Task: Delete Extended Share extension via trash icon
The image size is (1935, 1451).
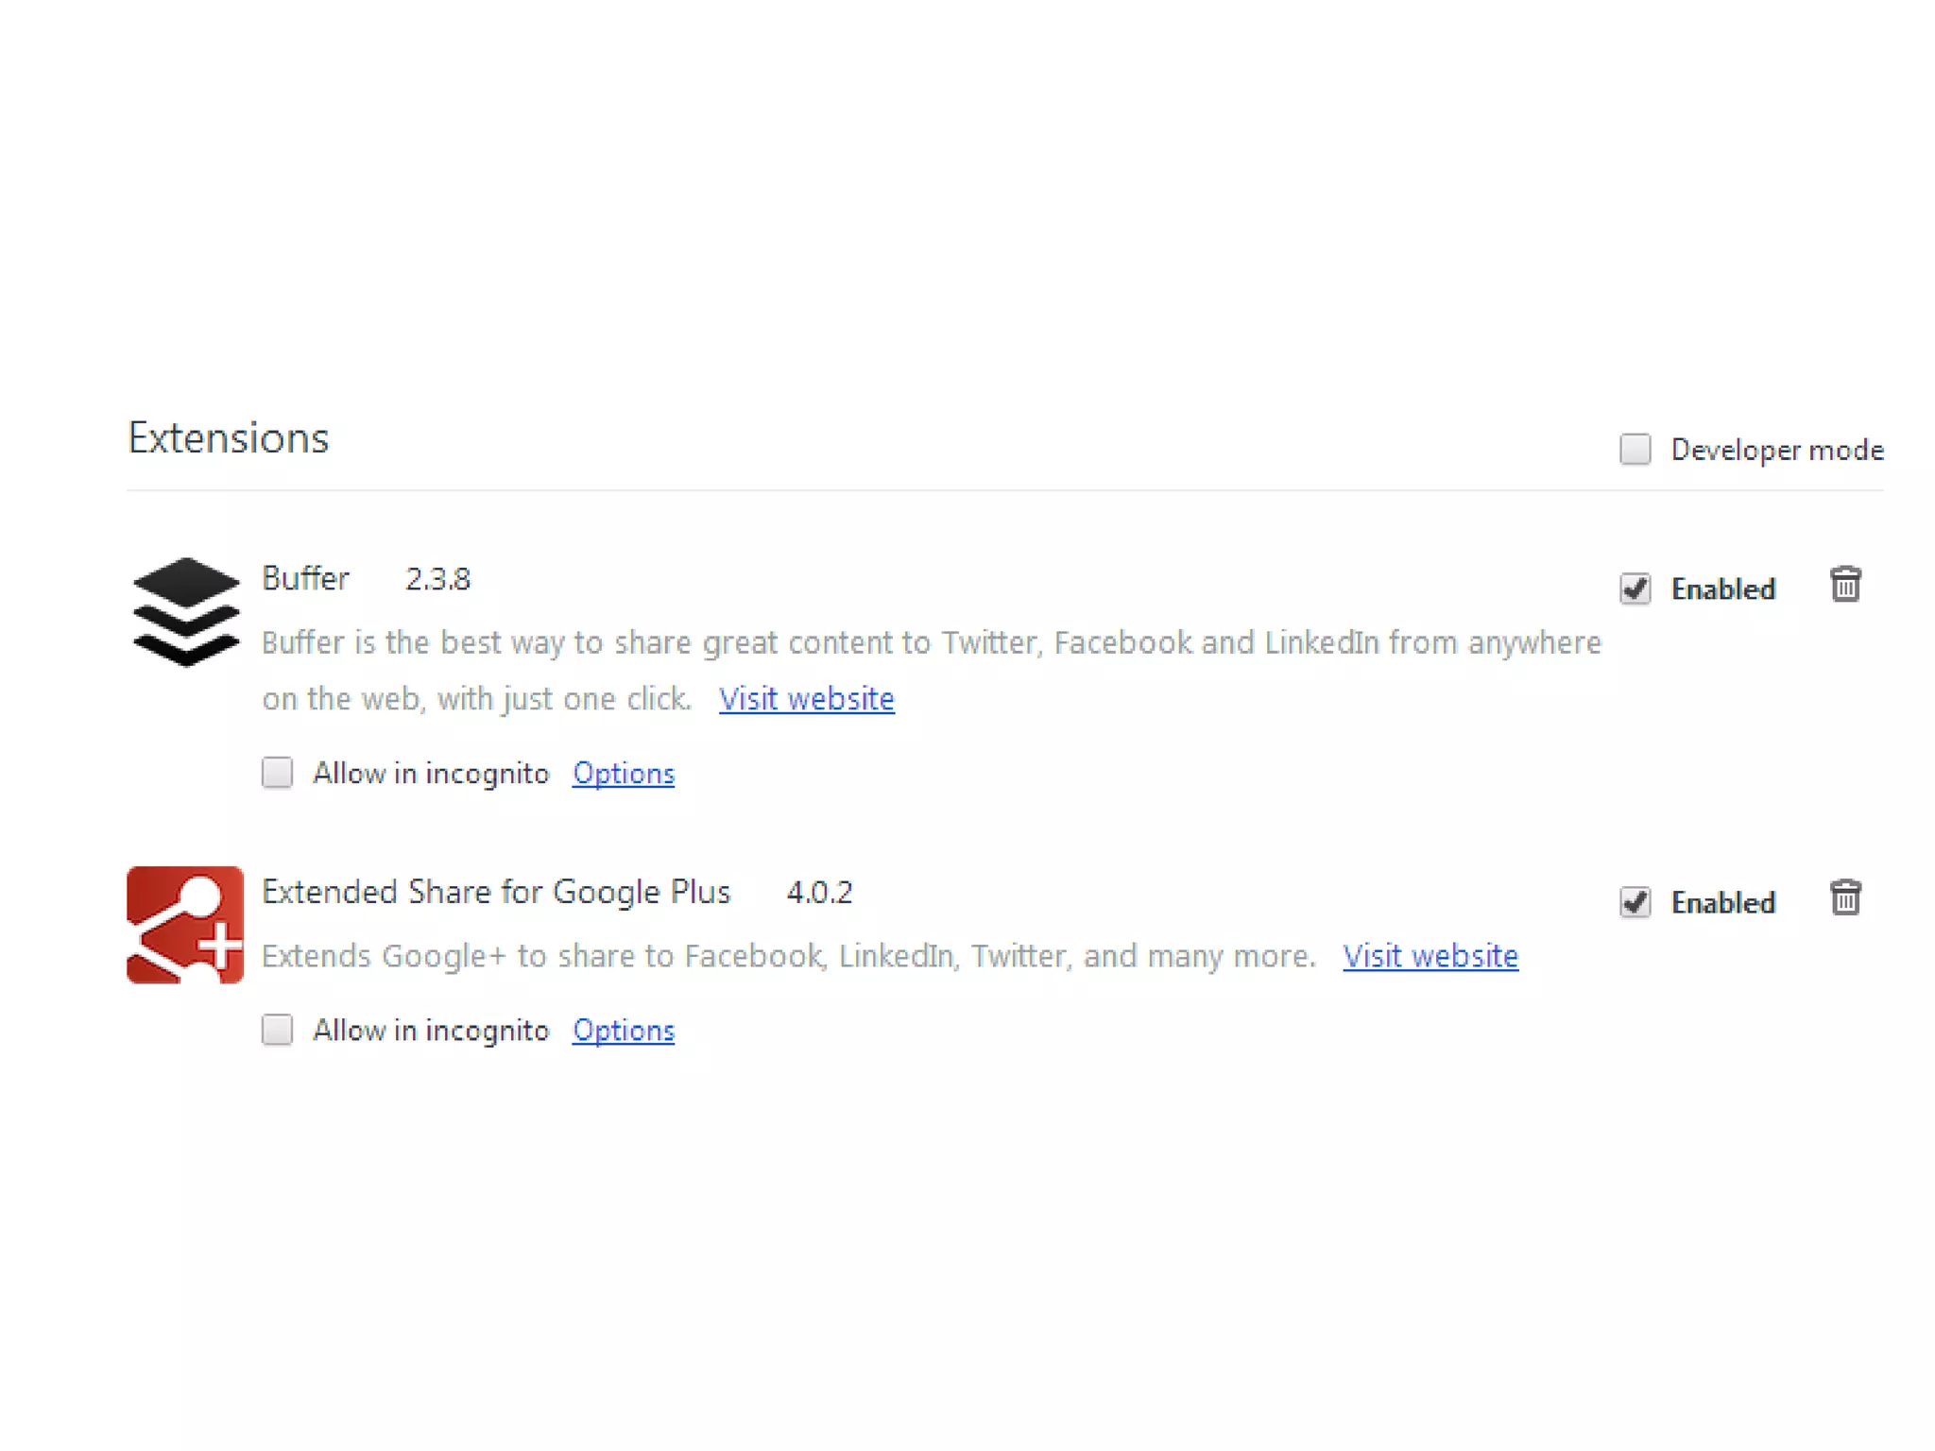Action: click(1845, 898)
